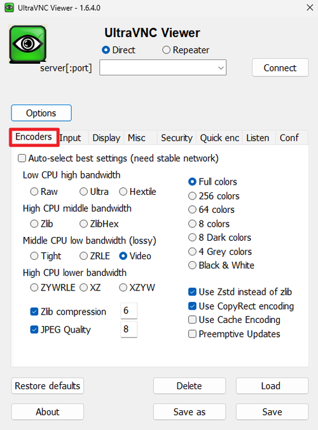Click the Save as button
Screen dimensions: 318x430
click(x=190, y=412)
